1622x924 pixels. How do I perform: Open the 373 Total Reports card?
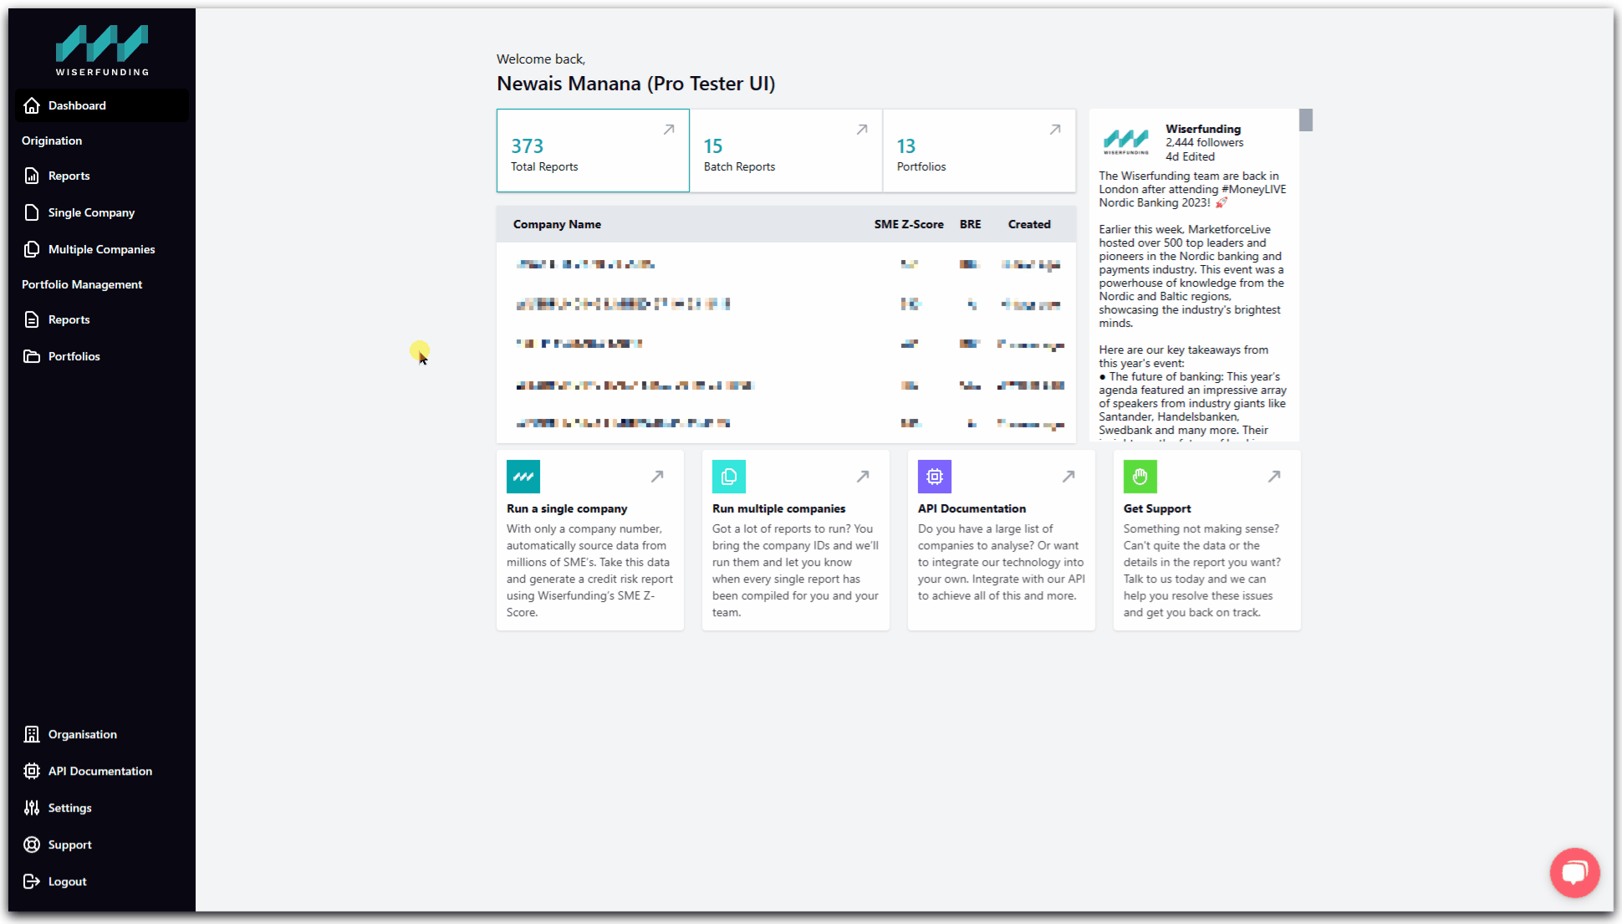(593, 151)
